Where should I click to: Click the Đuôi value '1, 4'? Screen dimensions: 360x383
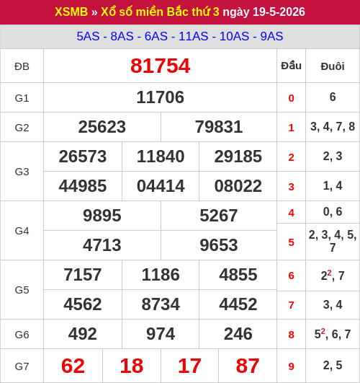(x=333, y=186)
